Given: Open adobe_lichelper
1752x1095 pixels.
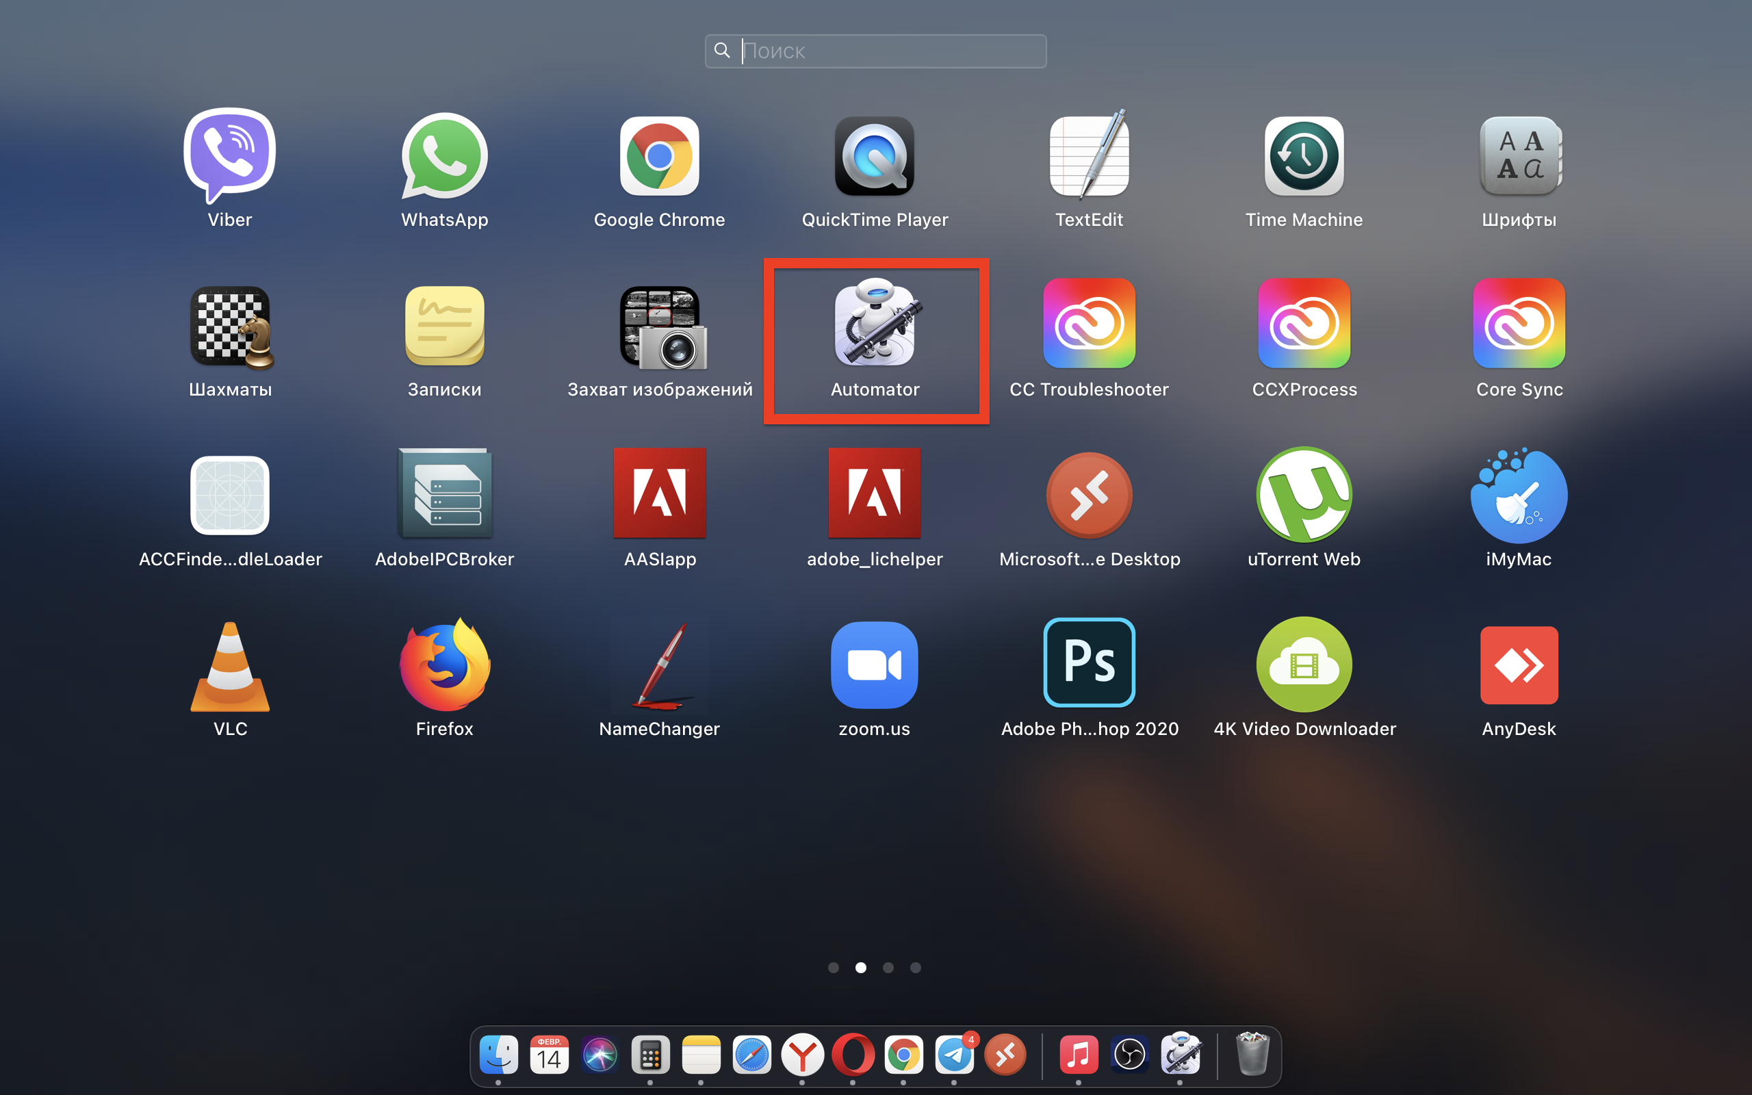Looking at the screenshot, I should (875, 493).
